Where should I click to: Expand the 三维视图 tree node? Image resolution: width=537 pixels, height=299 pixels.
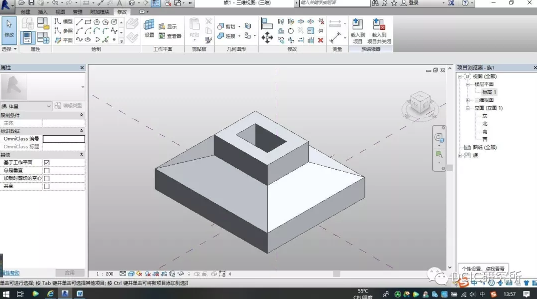coord(467,100)
